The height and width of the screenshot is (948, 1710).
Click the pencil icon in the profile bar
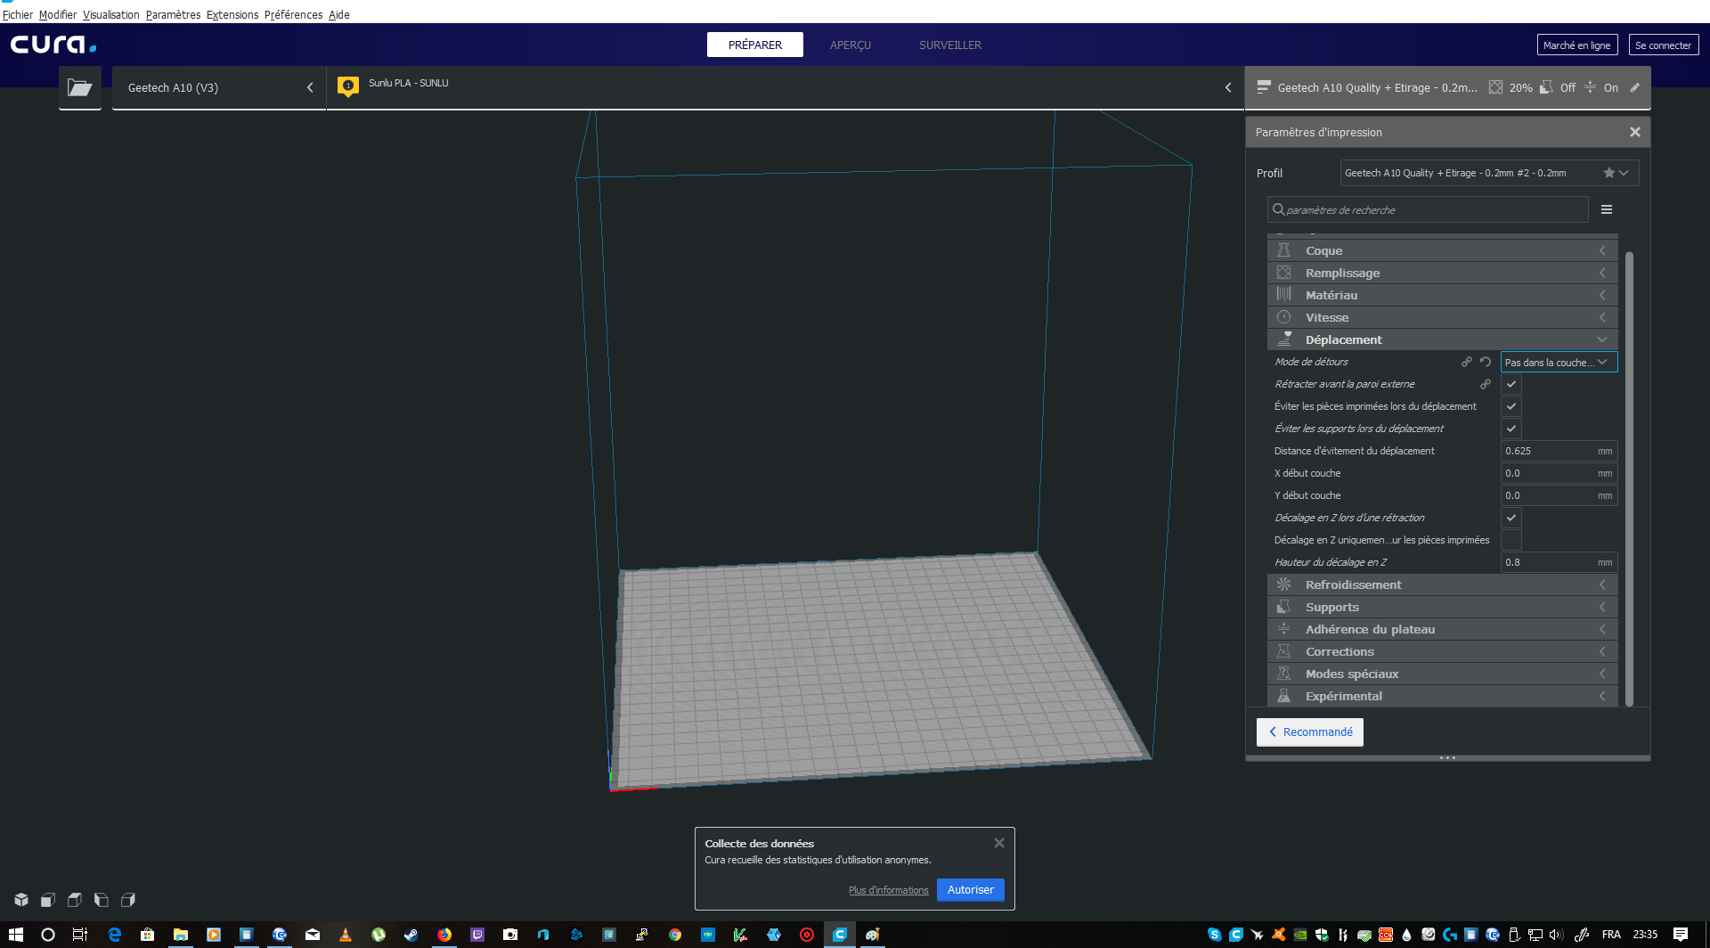[x=1635, y=87]
